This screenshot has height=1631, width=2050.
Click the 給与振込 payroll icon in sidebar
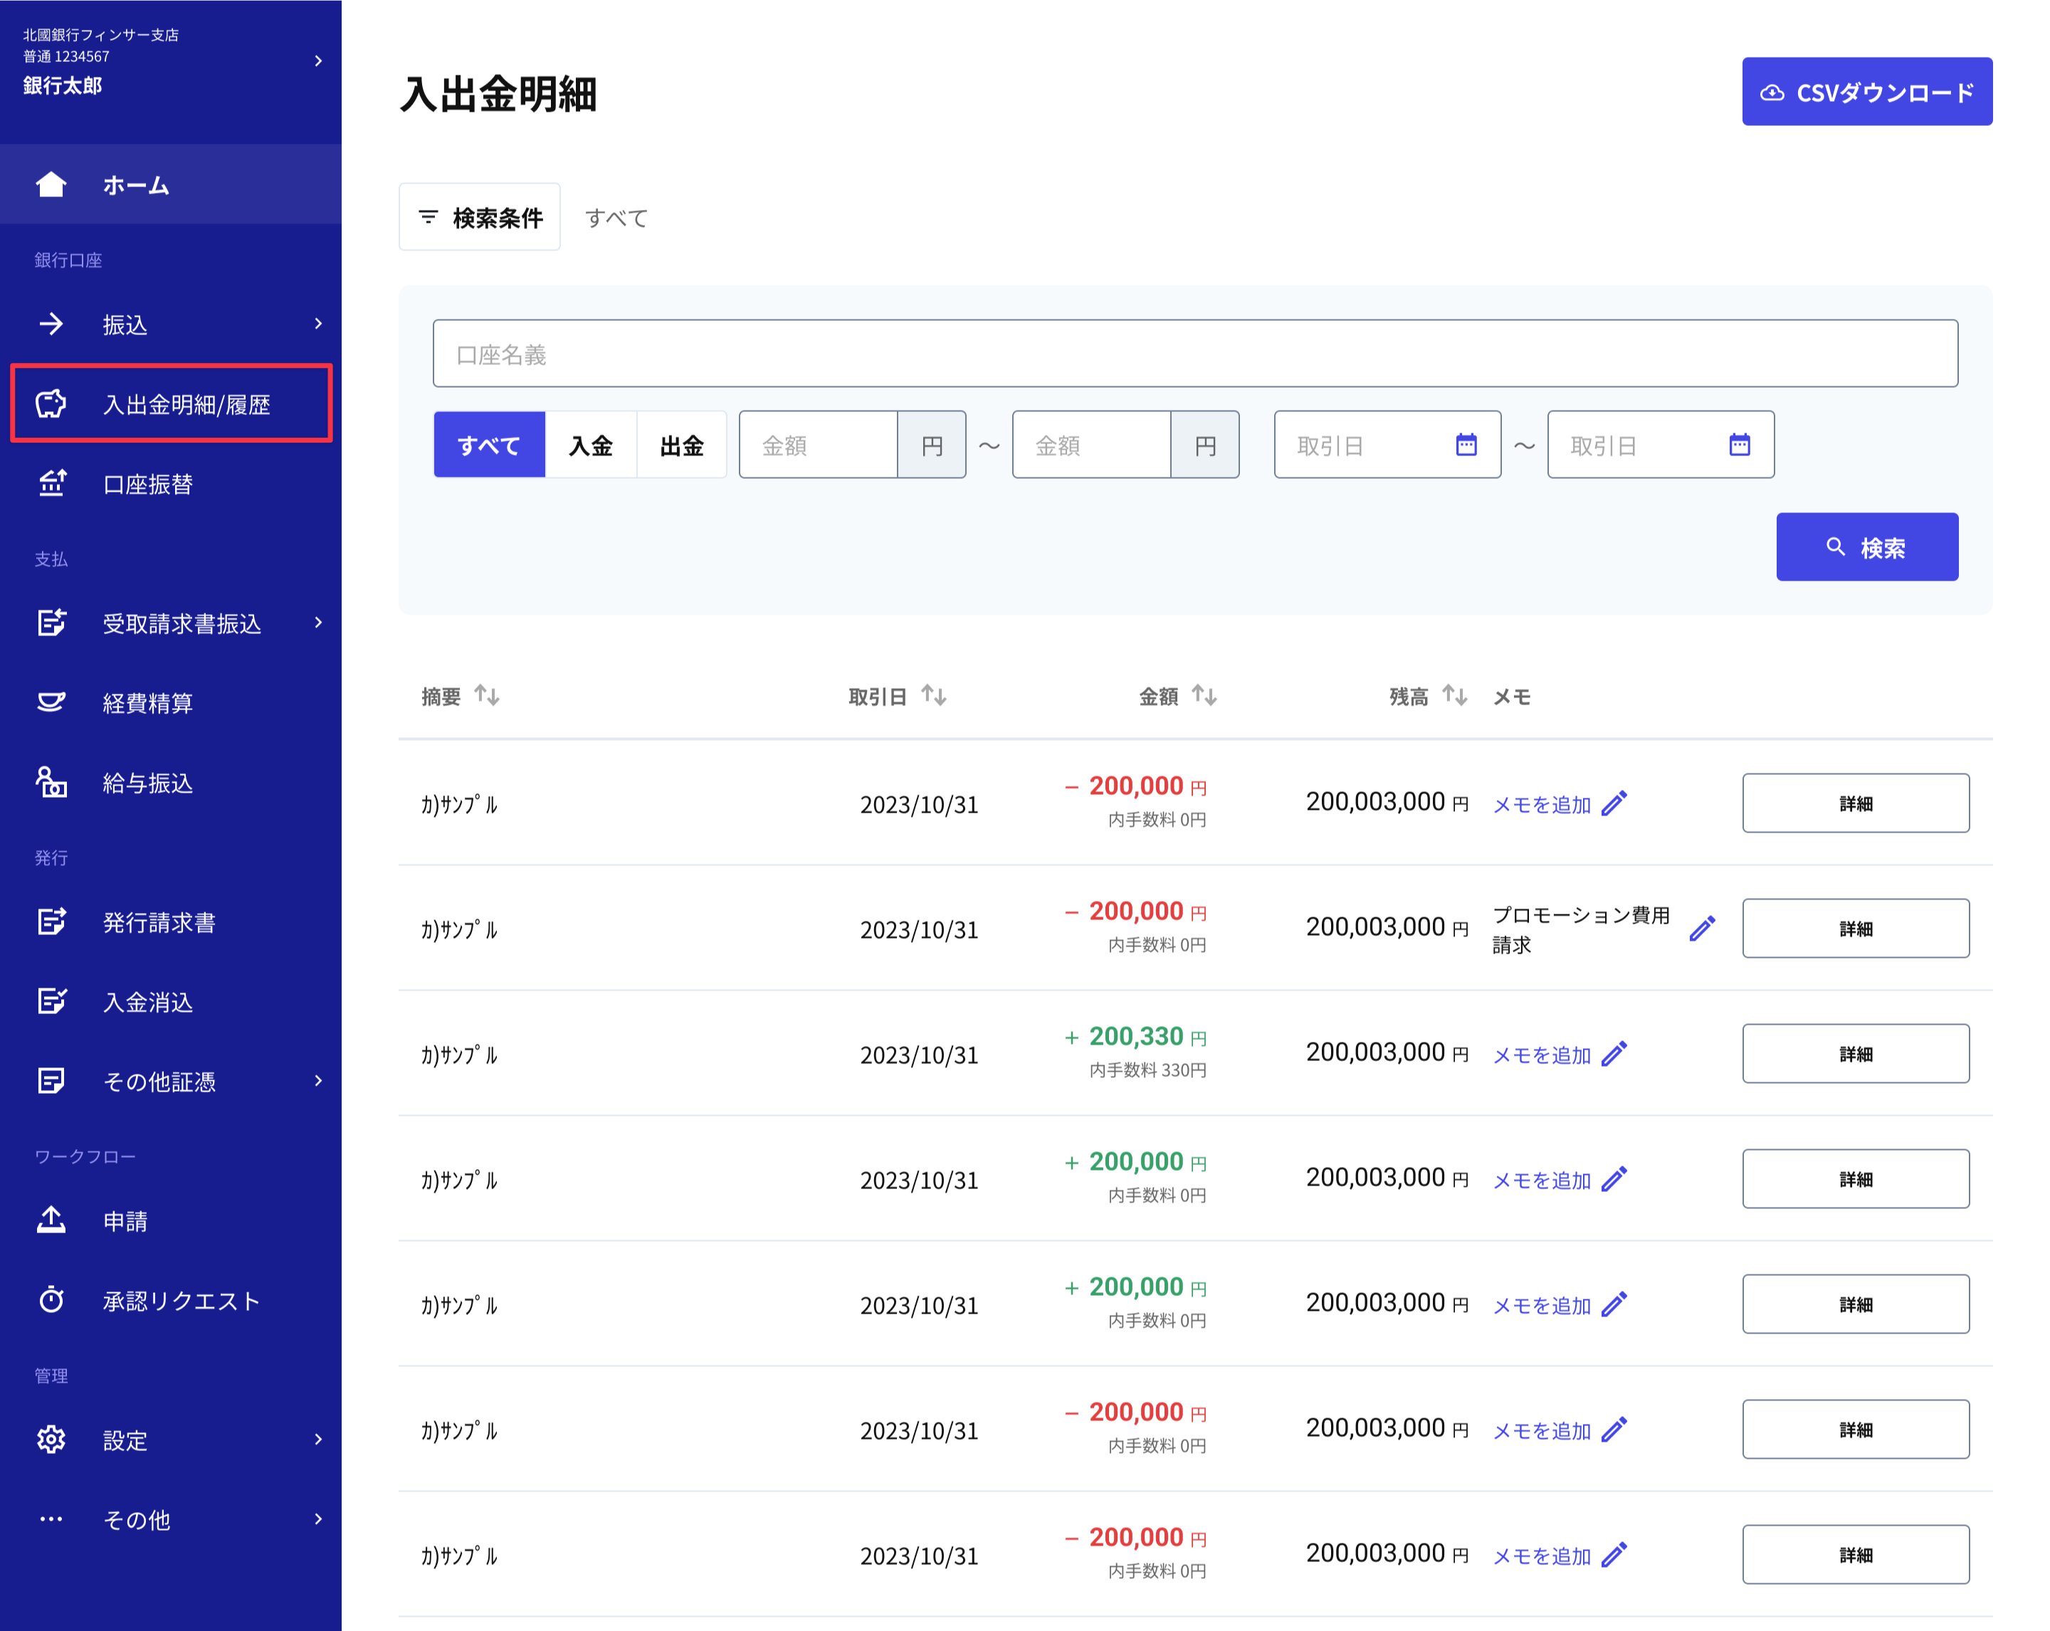pyautogui.click(x=51, y=782)
